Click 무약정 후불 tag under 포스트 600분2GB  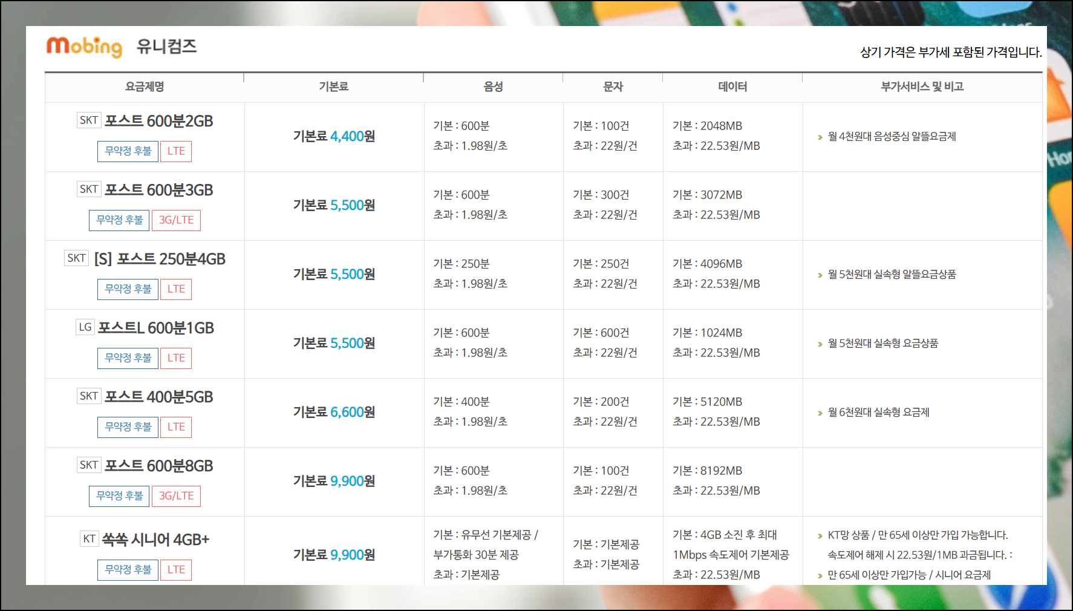(128, 151)
